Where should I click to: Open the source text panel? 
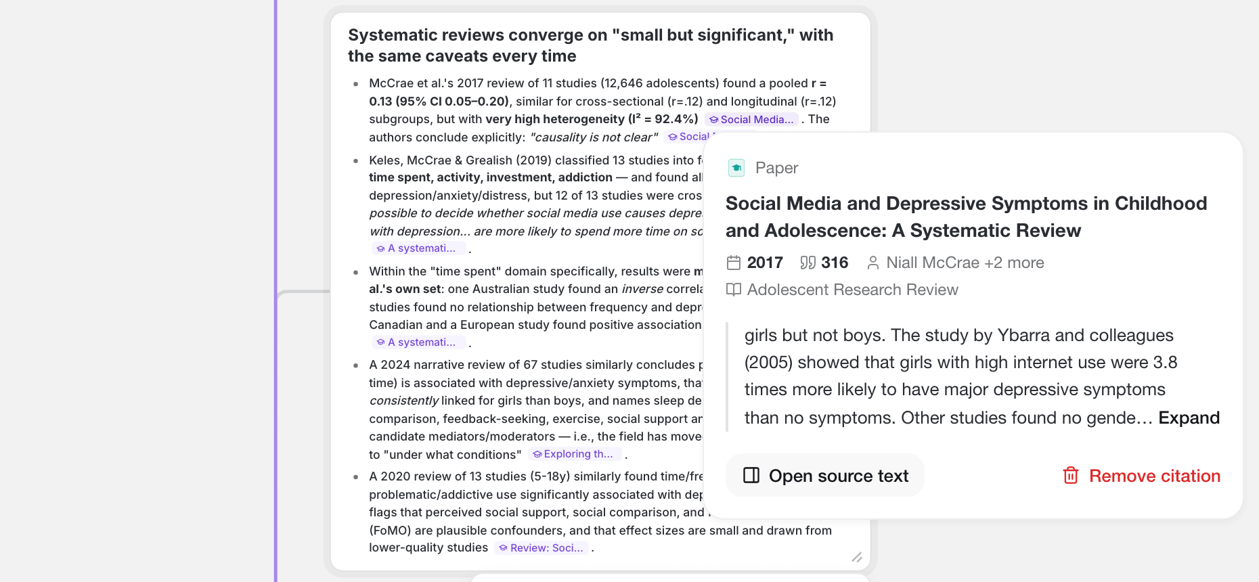click(825, 476)
